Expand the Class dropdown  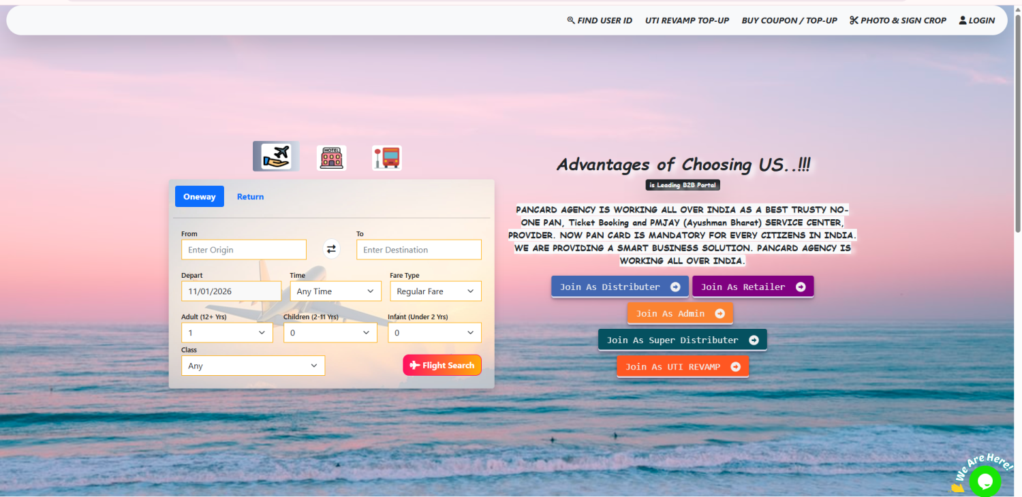click(253, 366)
